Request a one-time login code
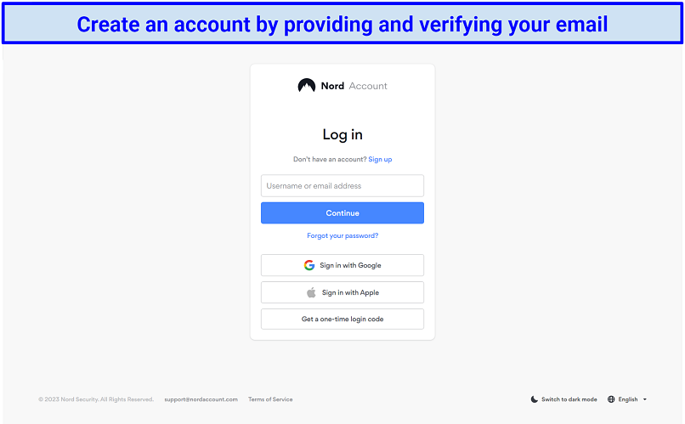Screen dimensions: 685x424 [x=342, y=319]
